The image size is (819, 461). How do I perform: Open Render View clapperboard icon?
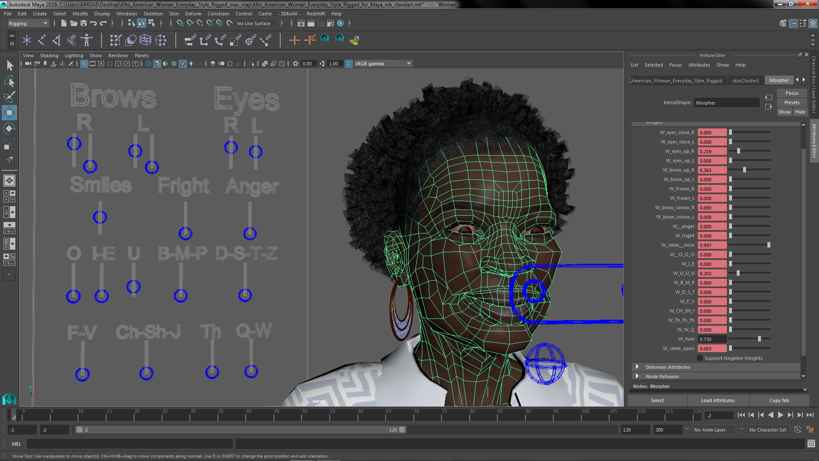pyautogui.click(x=301, y=23)
